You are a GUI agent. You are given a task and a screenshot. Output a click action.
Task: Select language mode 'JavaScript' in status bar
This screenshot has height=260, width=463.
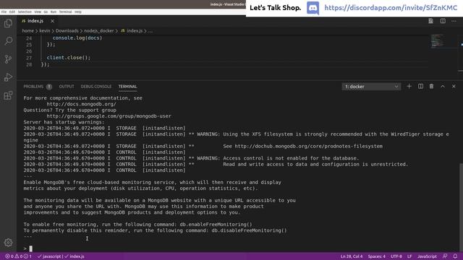coord(427,256)
